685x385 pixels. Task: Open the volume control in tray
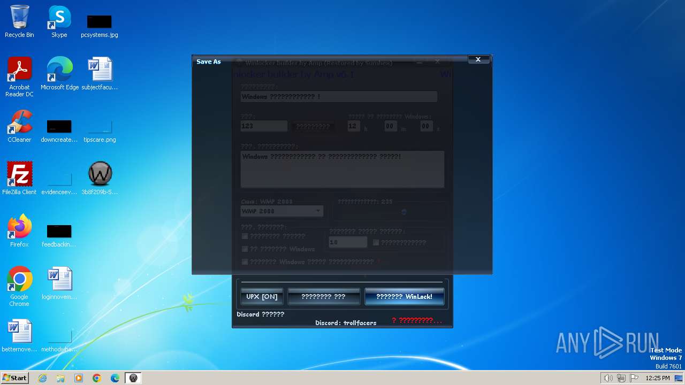pyautogui.click(x=608, y=378)
